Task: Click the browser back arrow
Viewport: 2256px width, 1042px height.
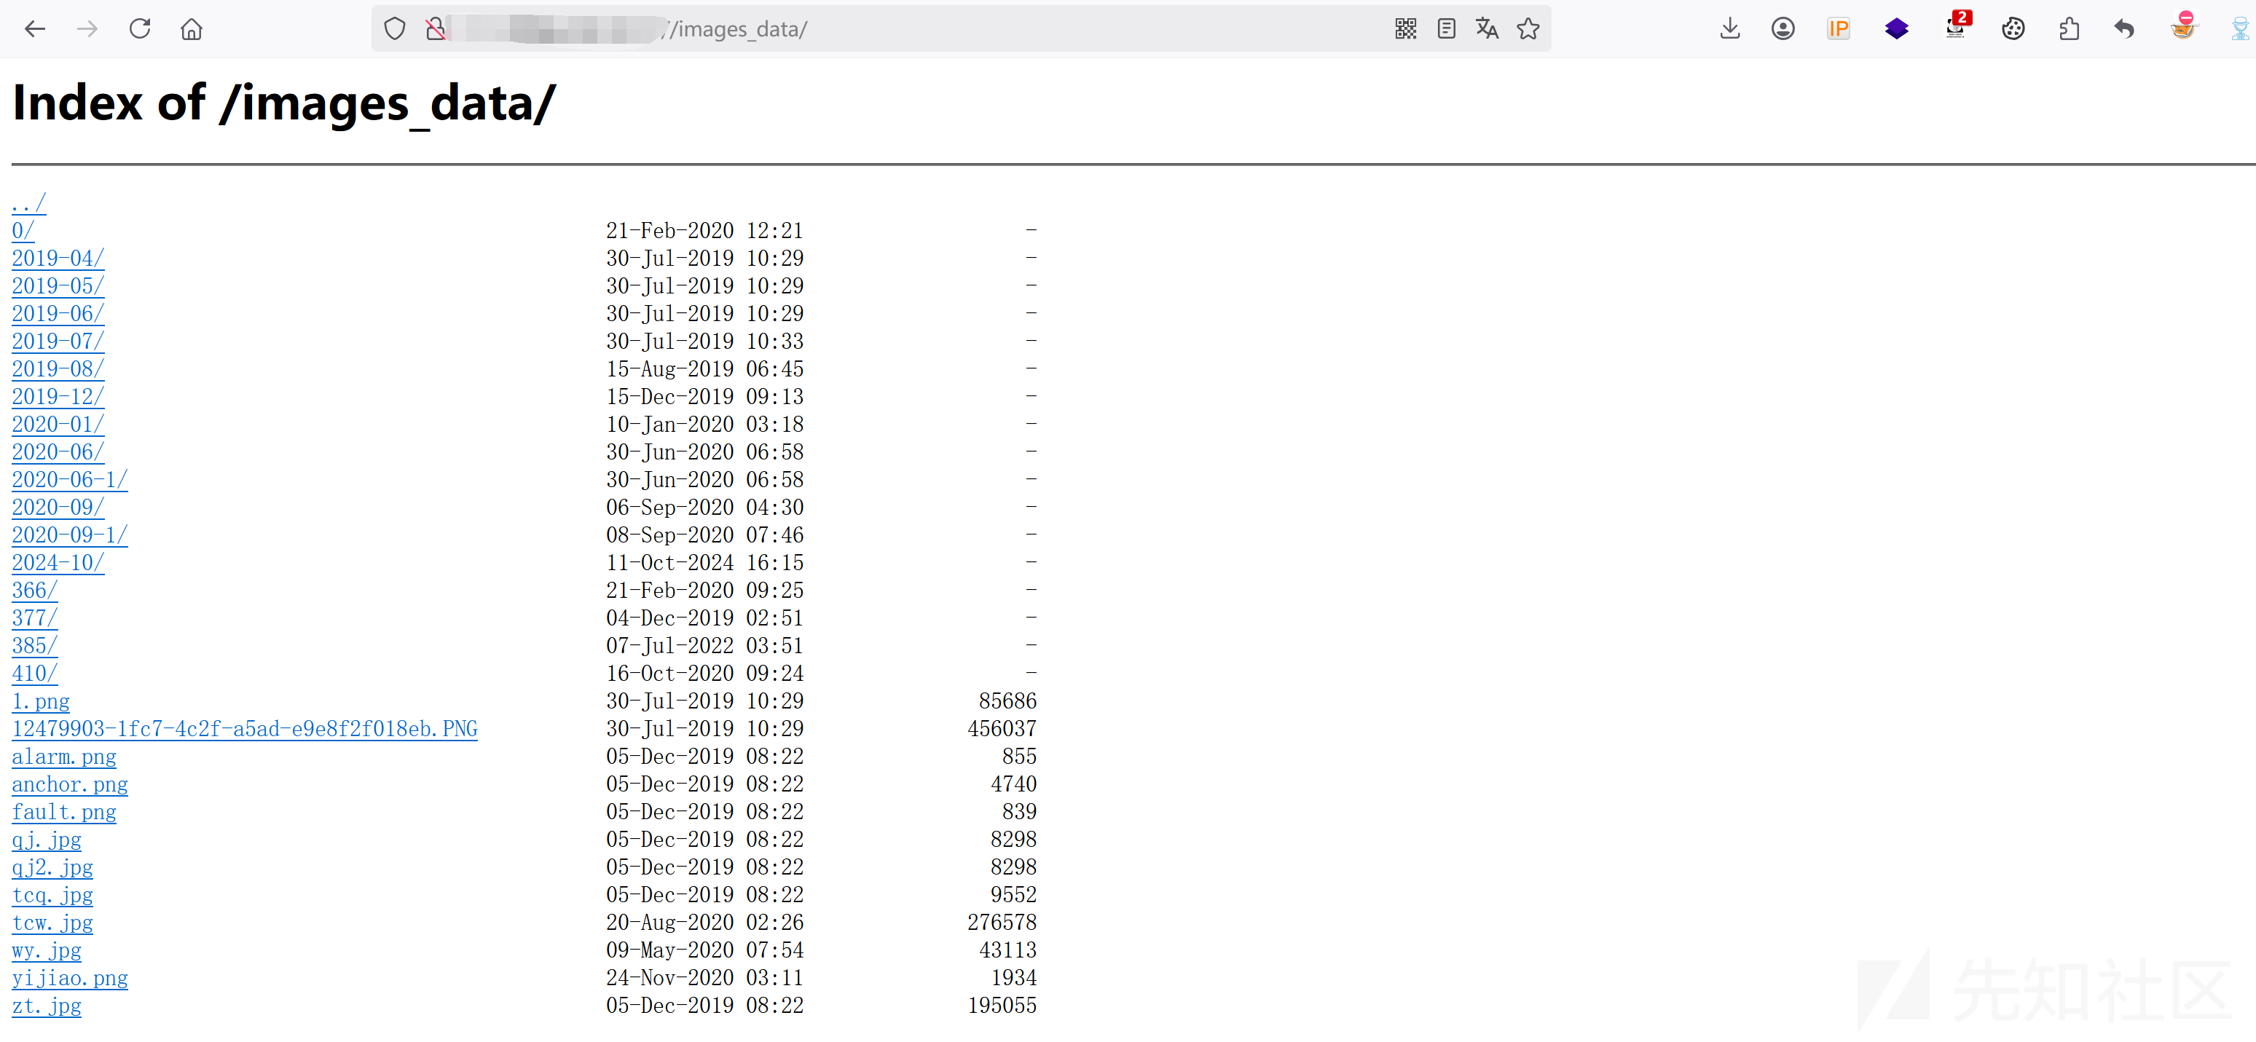Action: click(x=35, y=29)
